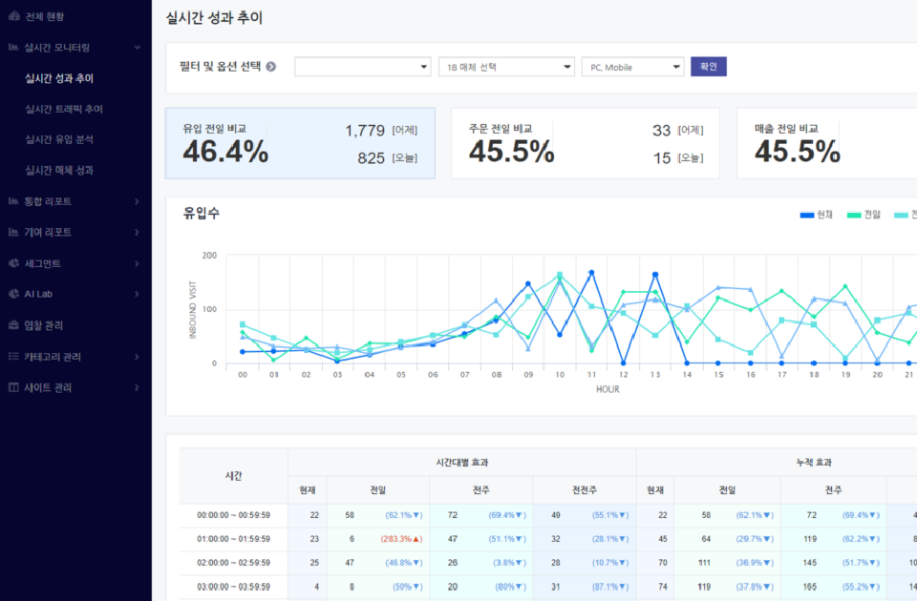Click the AI Lab pie icon
The width and height of the screenshot is (917, 601).
pyautogui.click(x=13, y=294)
